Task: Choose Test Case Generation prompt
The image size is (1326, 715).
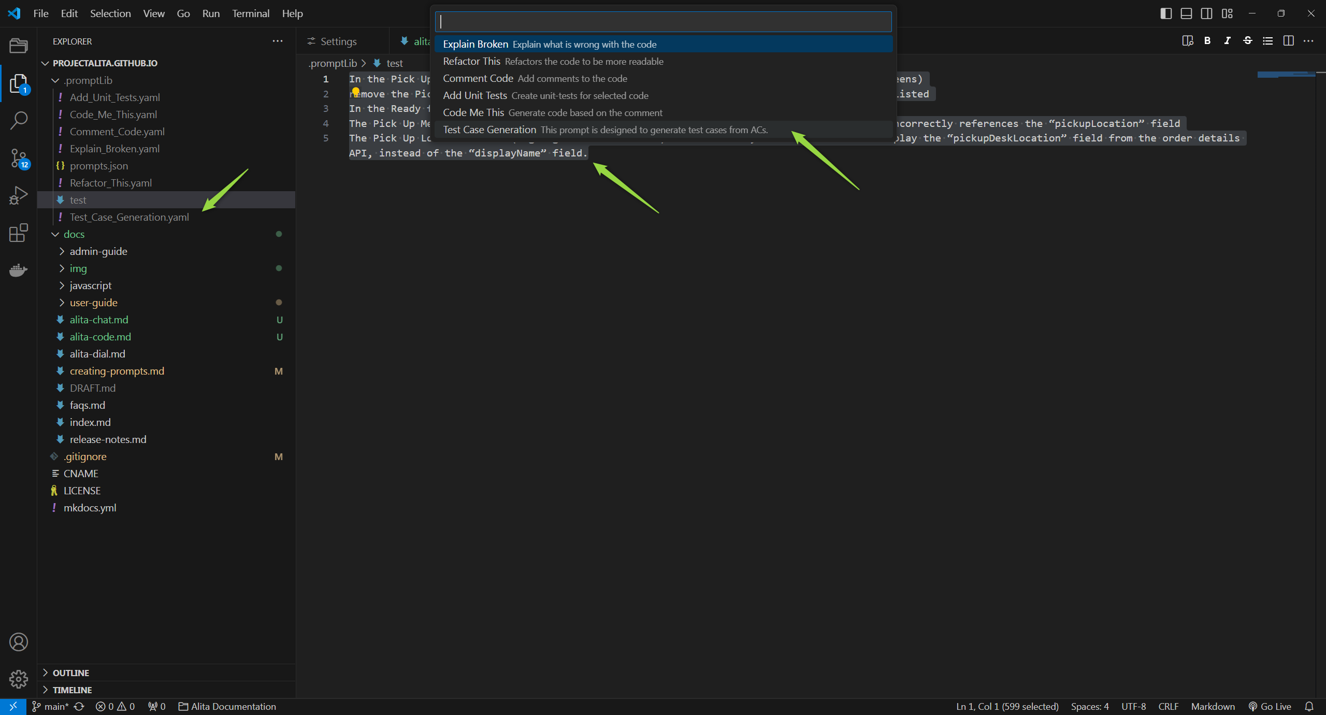Action: [x=664, y=130]
